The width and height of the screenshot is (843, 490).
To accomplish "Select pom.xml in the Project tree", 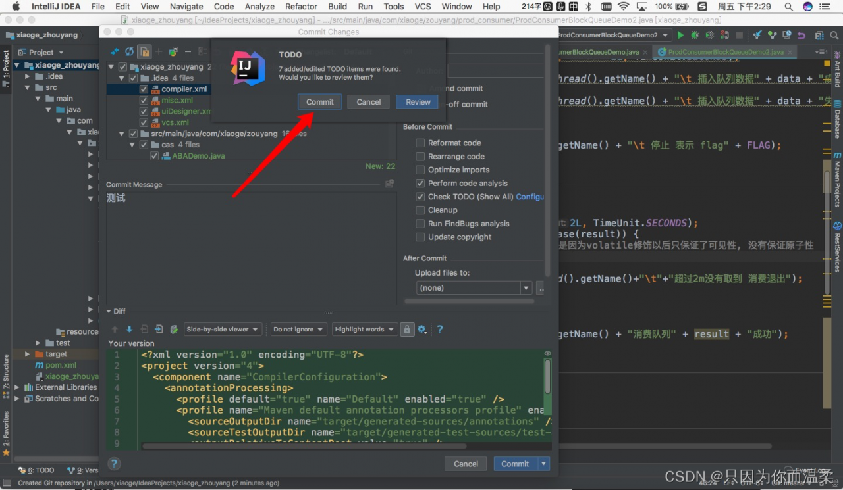I will [x=61, y=365].
